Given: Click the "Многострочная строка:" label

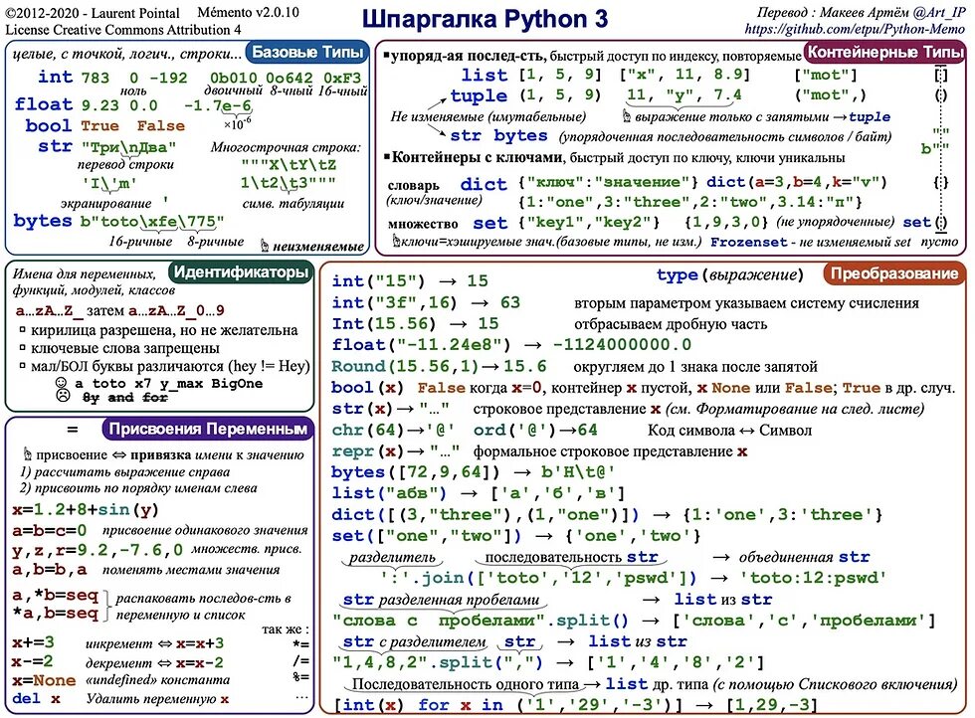Looking at the screenshot, I should (x=286, y=147).
